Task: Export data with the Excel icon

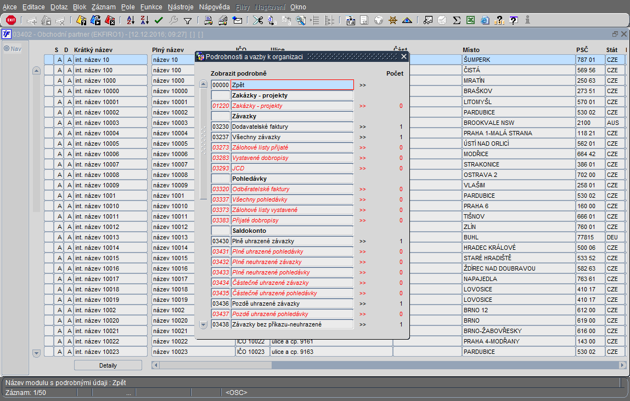Action: pos(470,20)
